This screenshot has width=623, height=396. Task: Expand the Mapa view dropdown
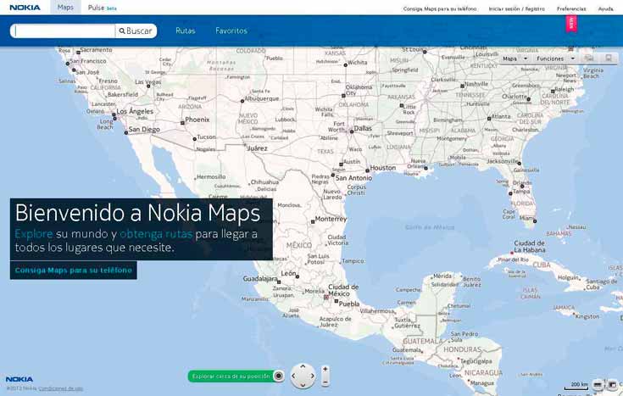pyautogui.click(x=515, y=59)
